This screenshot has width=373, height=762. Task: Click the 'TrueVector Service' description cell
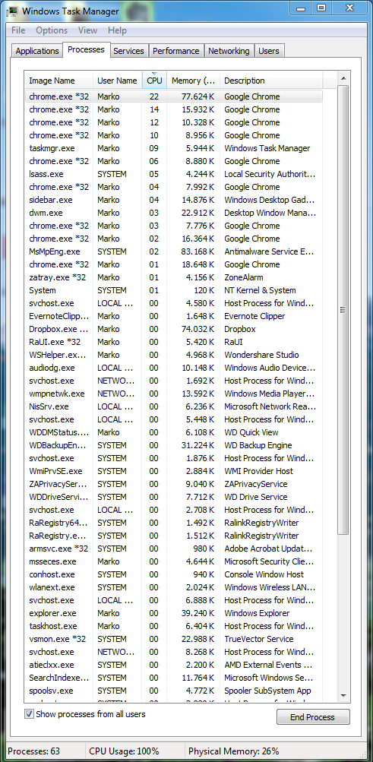coord(259,639)
